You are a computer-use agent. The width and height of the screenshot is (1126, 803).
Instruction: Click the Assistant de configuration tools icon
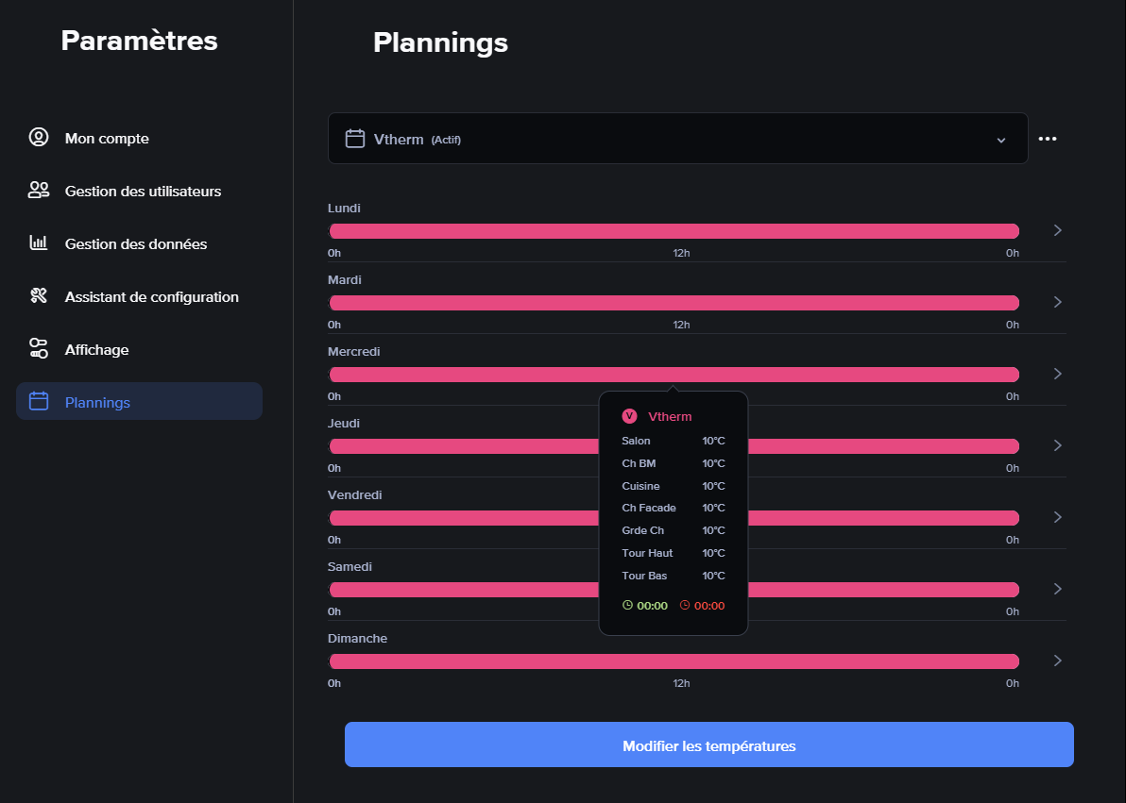[39, 296]
